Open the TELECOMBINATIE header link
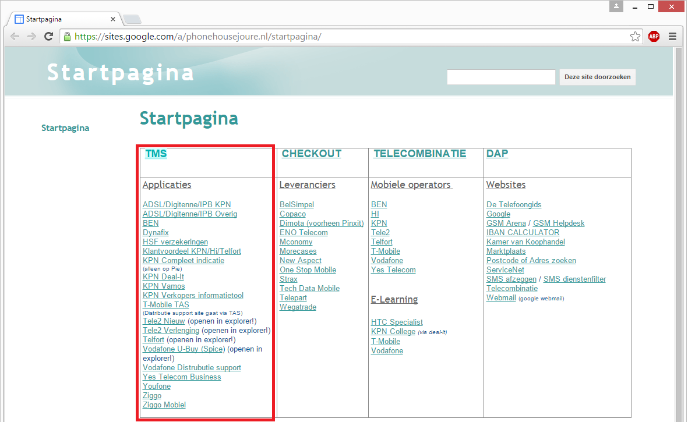Viewport: 688px width, 422px height. click(420, 154)
